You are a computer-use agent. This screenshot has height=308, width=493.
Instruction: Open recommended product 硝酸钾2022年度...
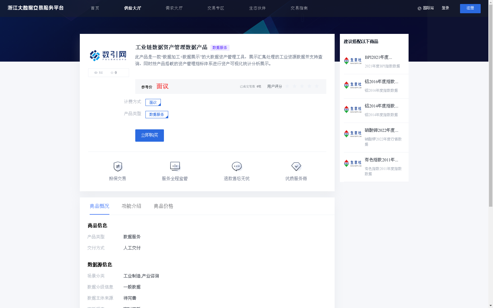coord(381,130)
